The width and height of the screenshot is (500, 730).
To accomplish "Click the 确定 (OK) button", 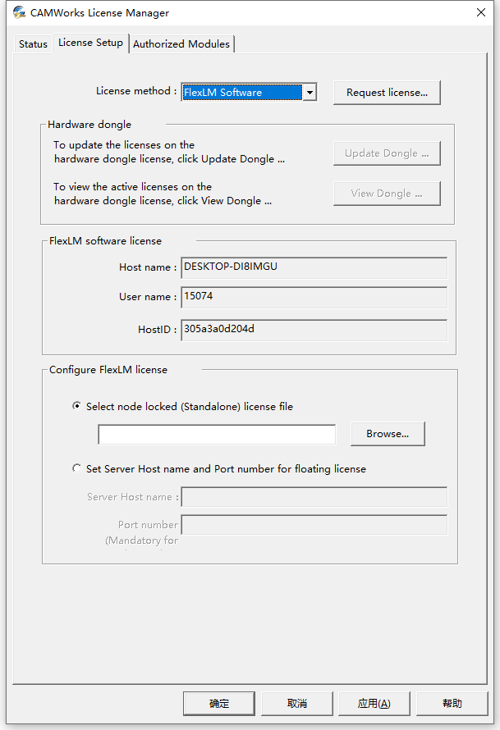I will pyautogui.click(x=219, y=704).
